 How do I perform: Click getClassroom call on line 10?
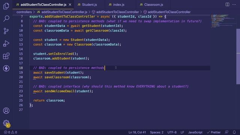pos(97,30)
